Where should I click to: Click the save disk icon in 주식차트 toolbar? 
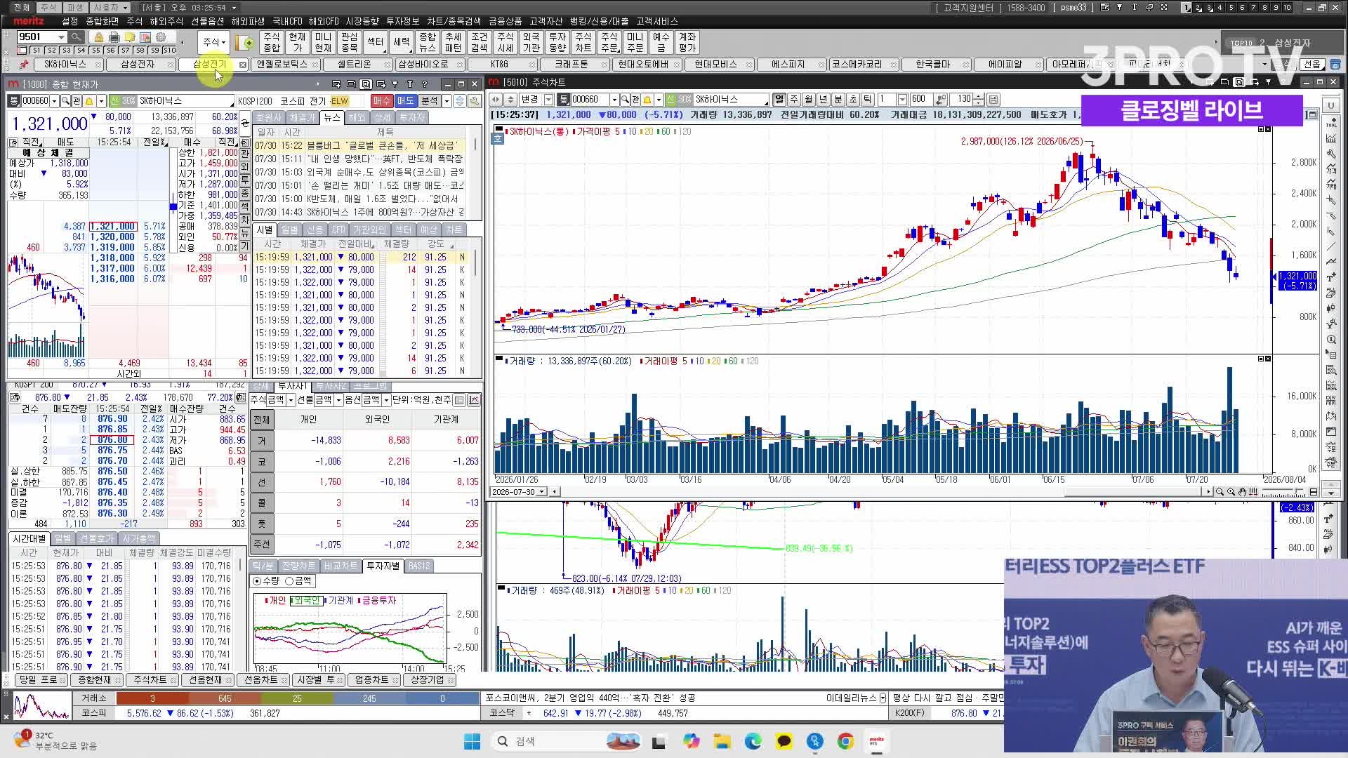pos(993,100)
